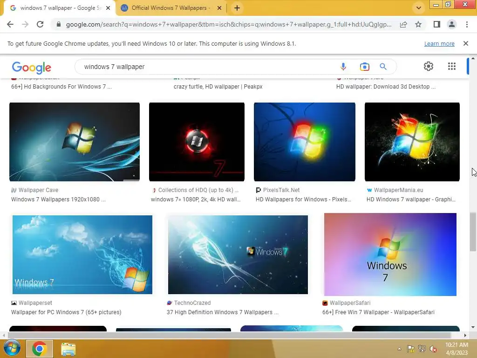Viewport: 477px width, 358px height.
Task: Submit search with the magnifier icon
Action: tap(383, 66)
